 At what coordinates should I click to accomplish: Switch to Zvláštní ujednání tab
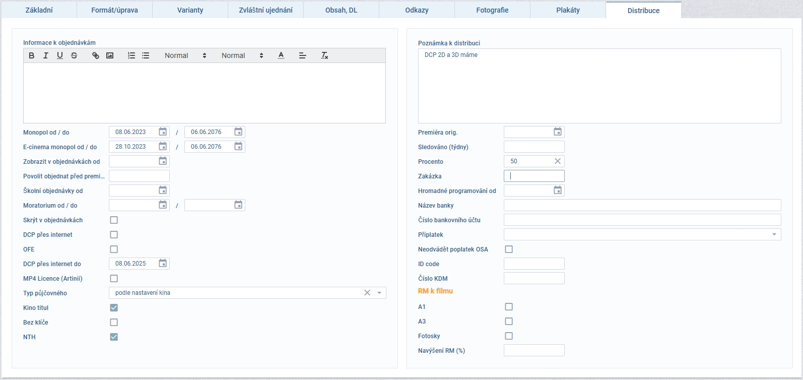pyautogui.click(x=265, y=10)
